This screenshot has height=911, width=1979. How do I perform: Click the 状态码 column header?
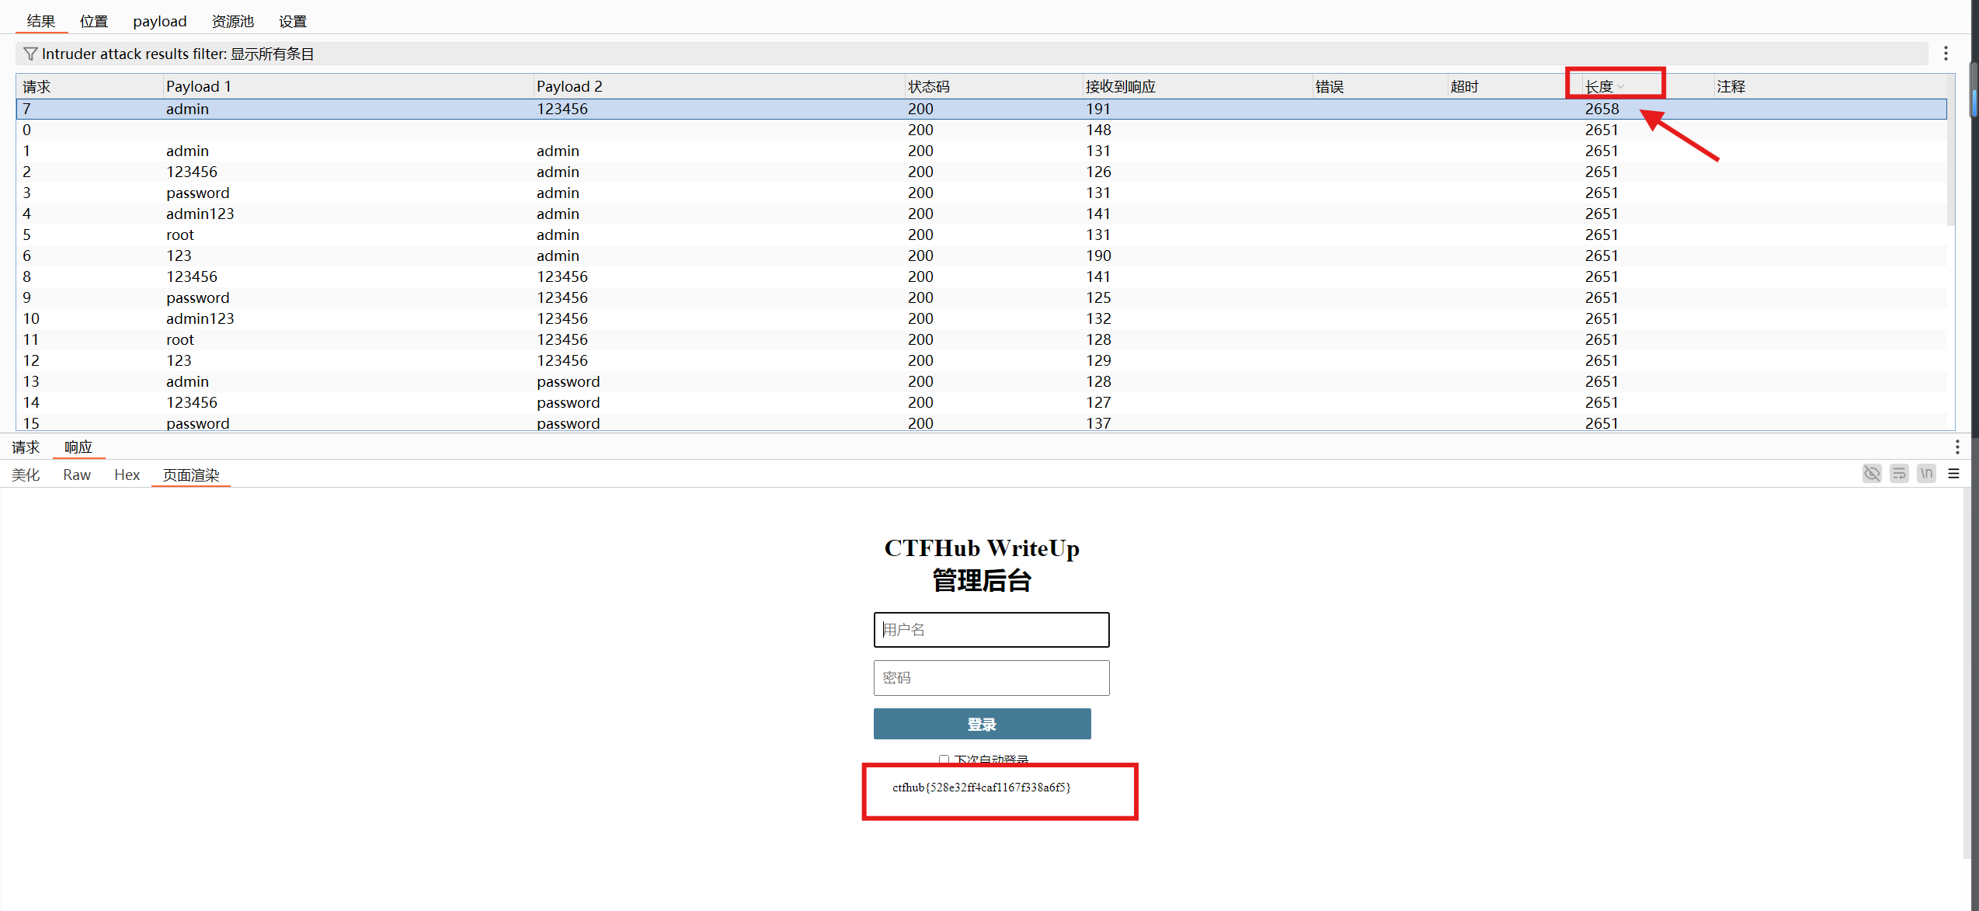929,86
